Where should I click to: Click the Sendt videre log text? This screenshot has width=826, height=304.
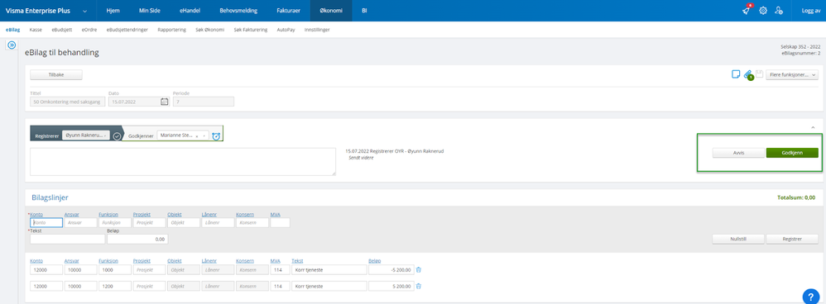(x=362, y=158)
